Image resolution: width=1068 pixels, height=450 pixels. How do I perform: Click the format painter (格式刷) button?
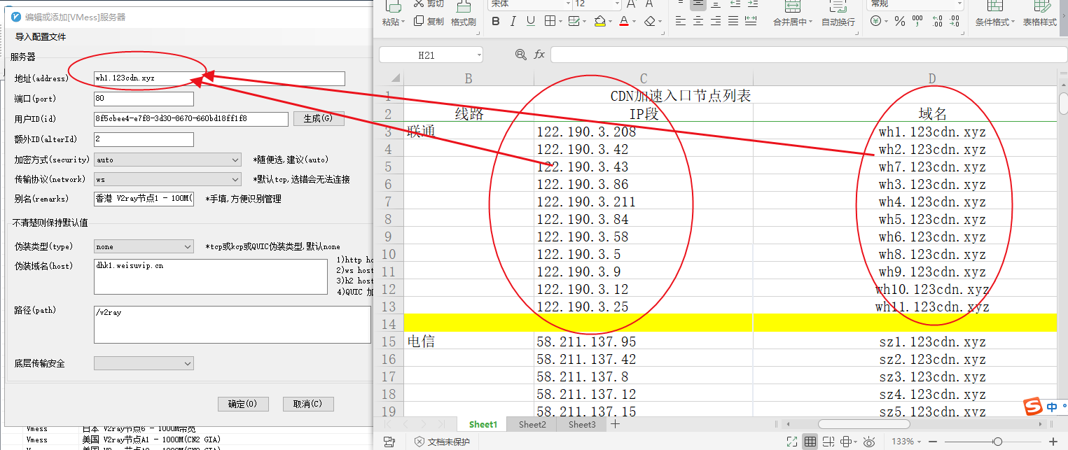(x=463, y=14)
